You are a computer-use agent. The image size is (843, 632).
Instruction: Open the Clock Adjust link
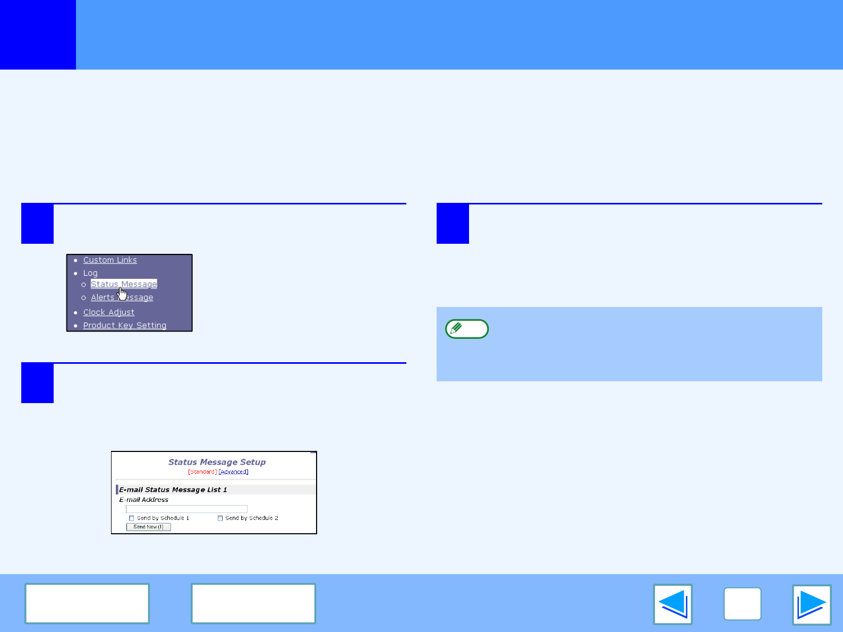(109, 312)
